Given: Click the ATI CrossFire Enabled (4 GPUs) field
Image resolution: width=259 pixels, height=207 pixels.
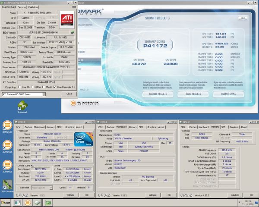Looking at the screenshot, I should click(46, 82).
